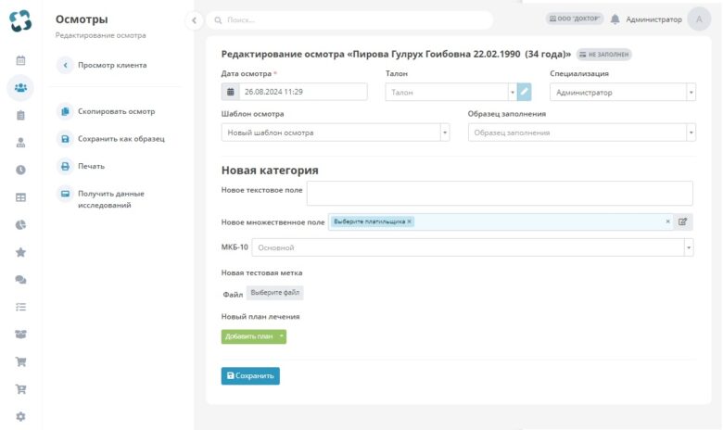
Task: Click the Администратор user name
Action: point(653,19)
